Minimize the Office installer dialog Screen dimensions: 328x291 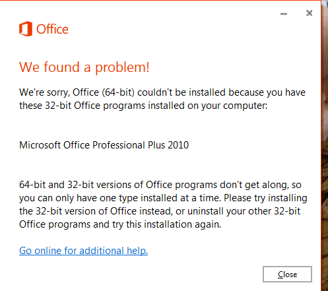coord(284,14)
